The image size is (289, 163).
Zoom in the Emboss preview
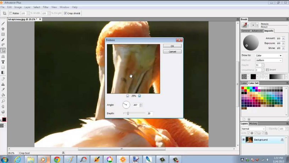[x=139, y=96]
